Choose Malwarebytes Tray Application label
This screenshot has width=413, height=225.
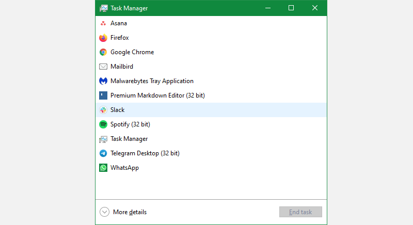152,81
